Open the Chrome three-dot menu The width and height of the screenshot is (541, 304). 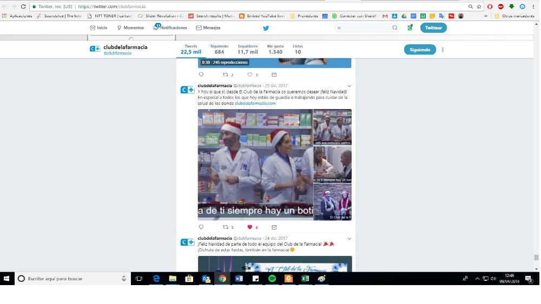(533, 6)
